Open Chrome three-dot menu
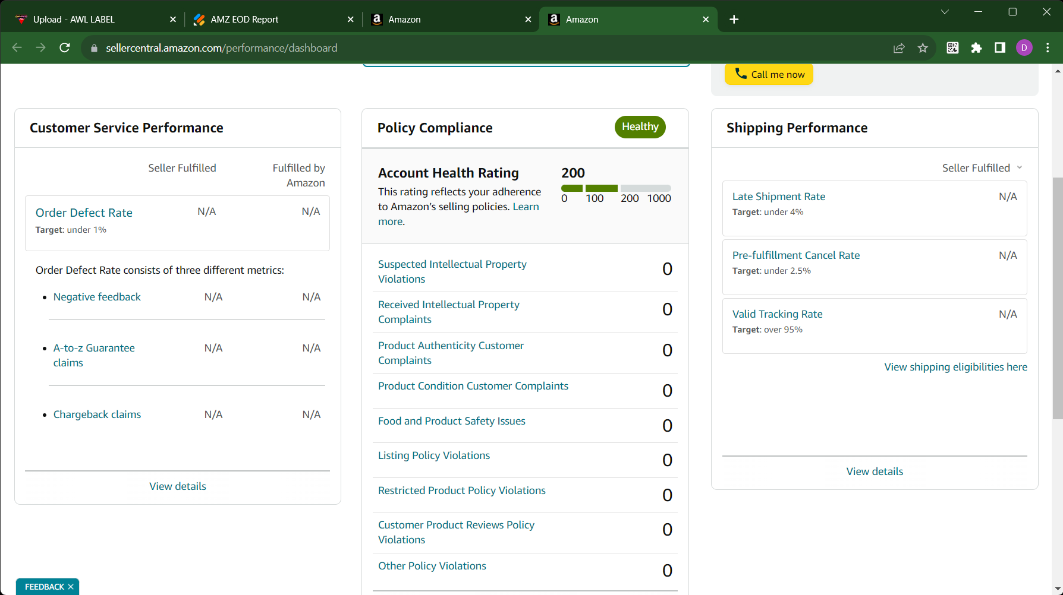 click(1048, 48)
